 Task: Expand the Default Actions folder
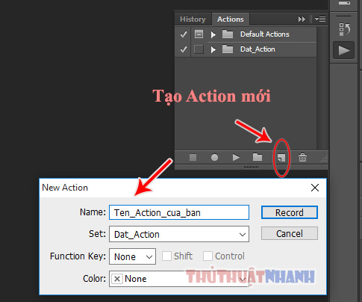coord(213,34)
